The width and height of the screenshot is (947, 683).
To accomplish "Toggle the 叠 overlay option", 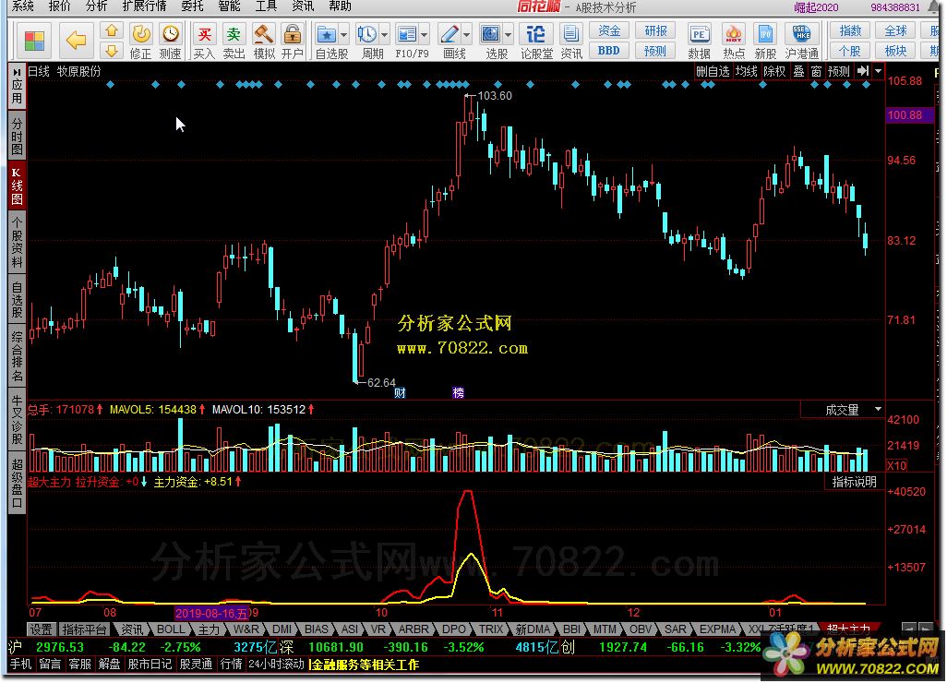I will (799, 71).
